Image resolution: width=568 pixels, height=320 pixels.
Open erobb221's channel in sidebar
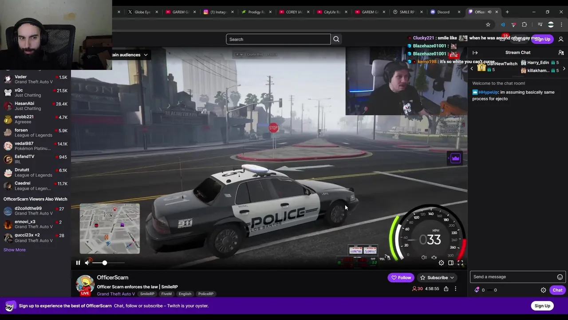point(35,119)
